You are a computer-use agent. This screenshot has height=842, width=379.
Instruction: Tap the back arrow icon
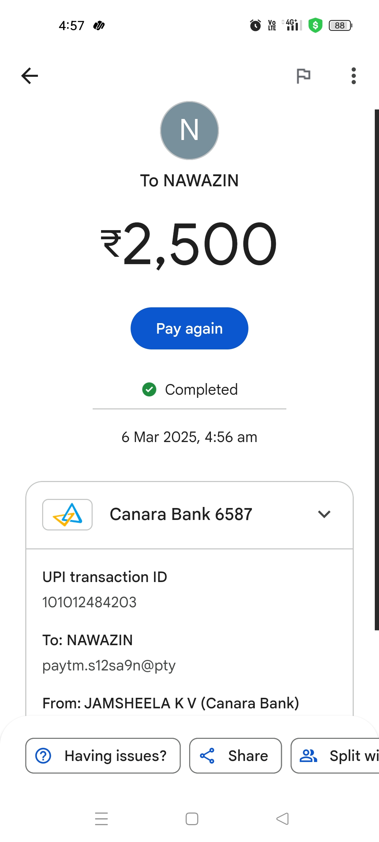pyautogui.click(x=29, y=76)
